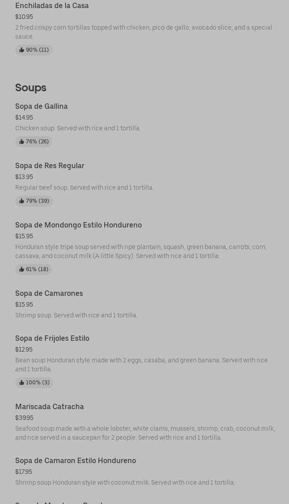Click thumbs-up icon beside 100% rating
Screen dimensions: 289x504
[22, 383]
